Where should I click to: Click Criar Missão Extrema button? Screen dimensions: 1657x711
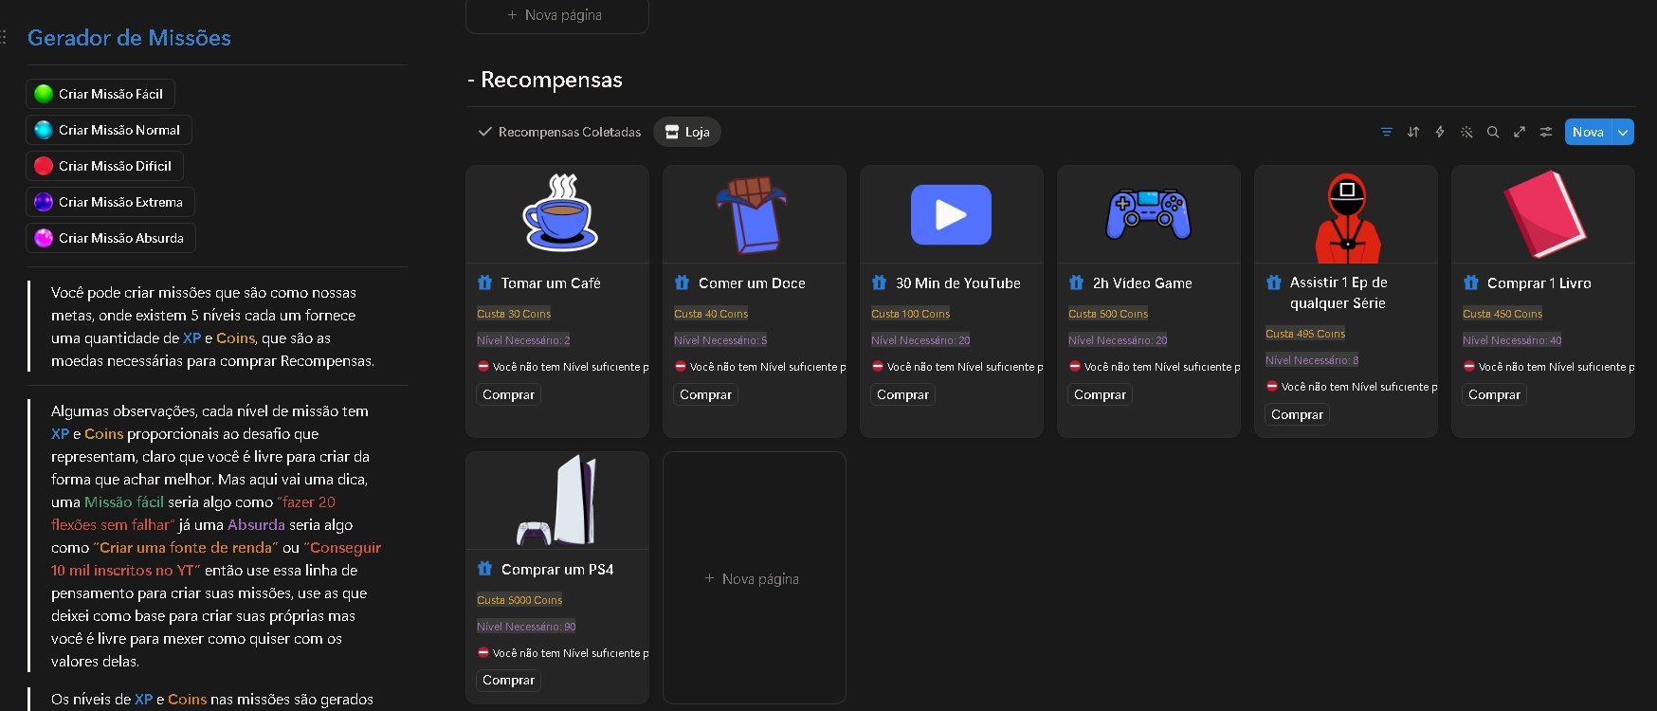pyautogui.click(x=110, y=202)
